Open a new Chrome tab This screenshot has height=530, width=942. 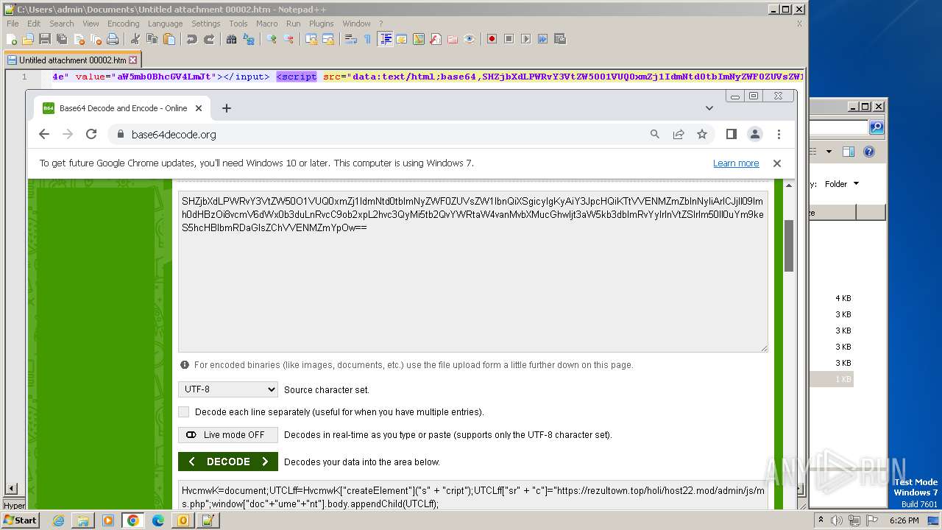[227, 108]
